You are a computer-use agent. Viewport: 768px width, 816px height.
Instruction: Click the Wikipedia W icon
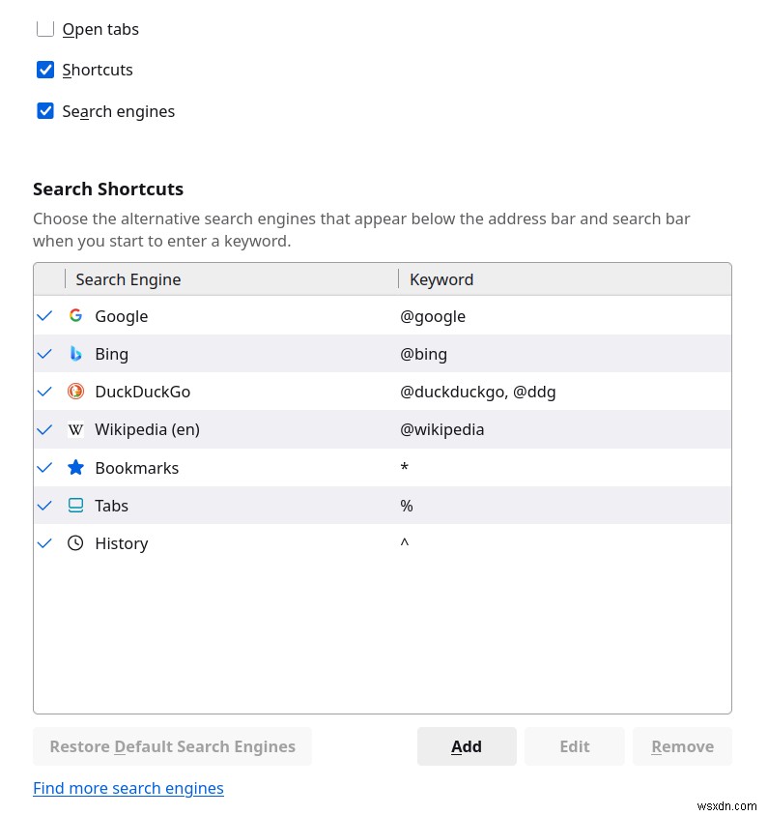(x=76, y=429)
